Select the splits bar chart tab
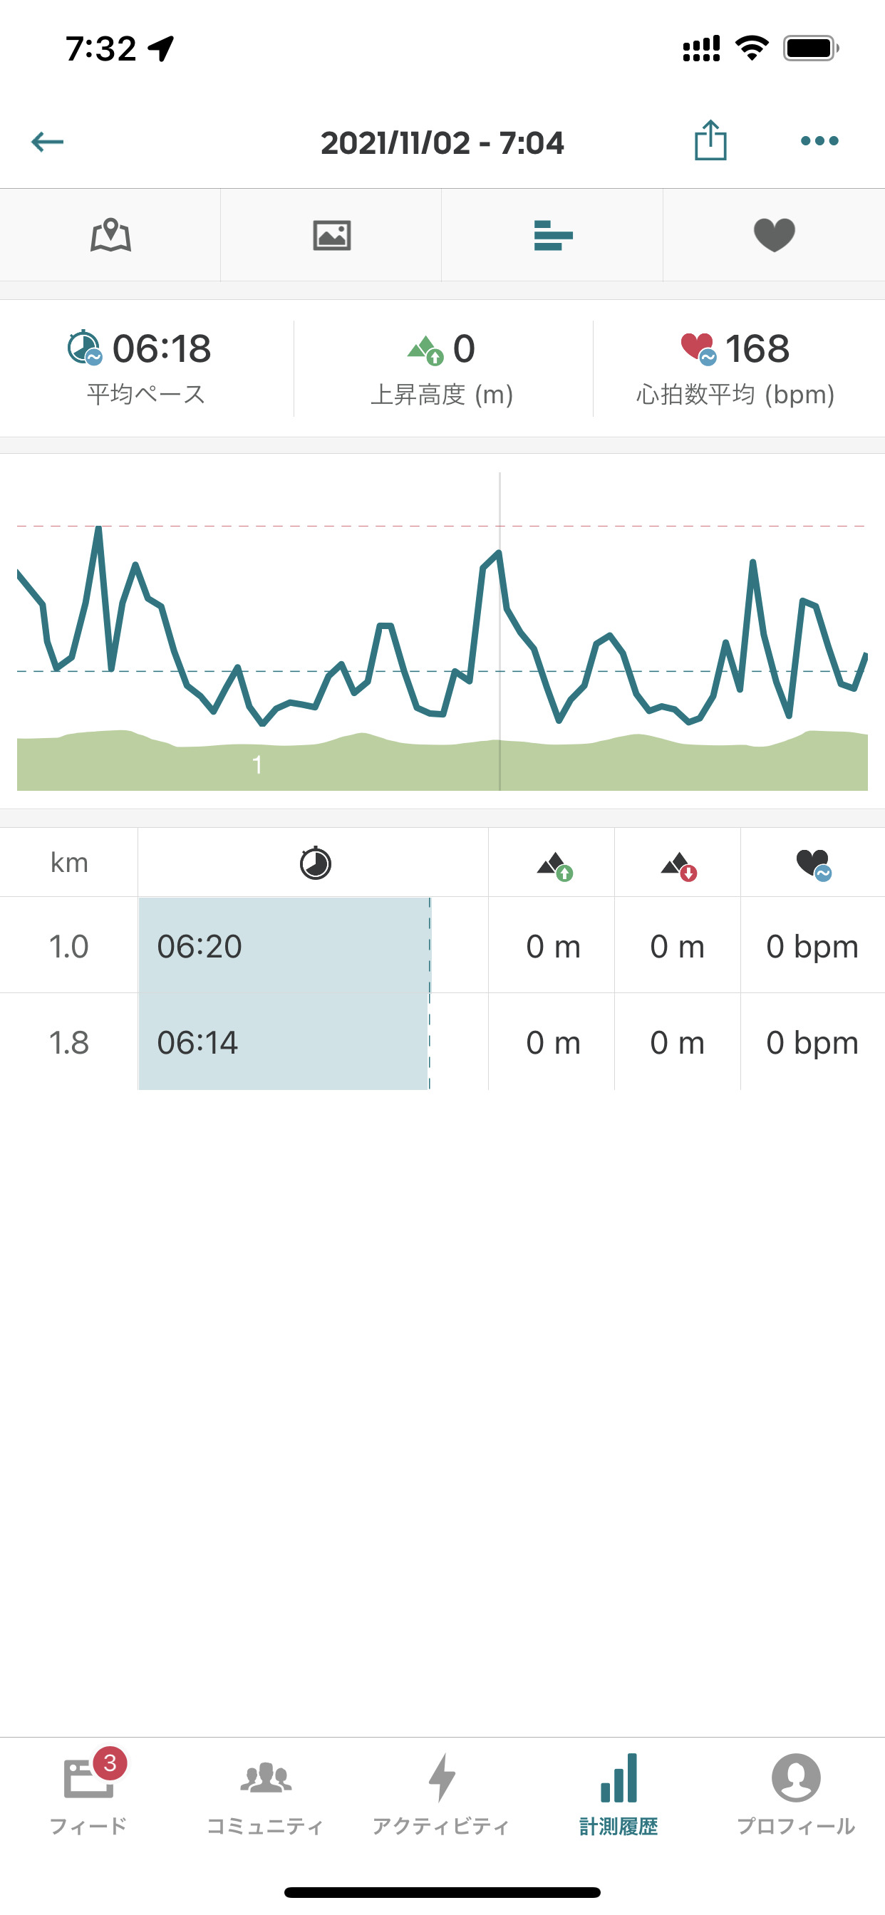The image size is (885, 1915). click(552, 236)
